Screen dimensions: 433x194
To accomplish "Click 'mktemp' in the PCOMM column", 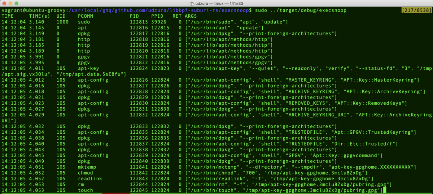I will point(87,167).
